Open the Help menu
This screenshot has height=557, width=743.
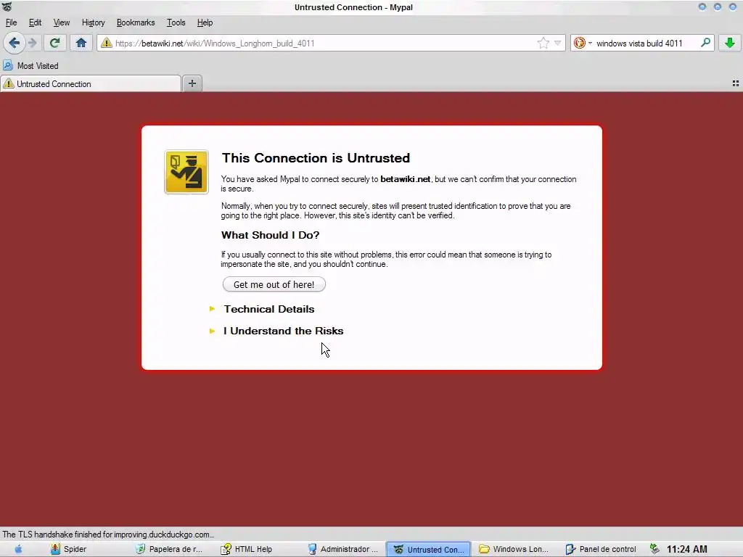205,22
